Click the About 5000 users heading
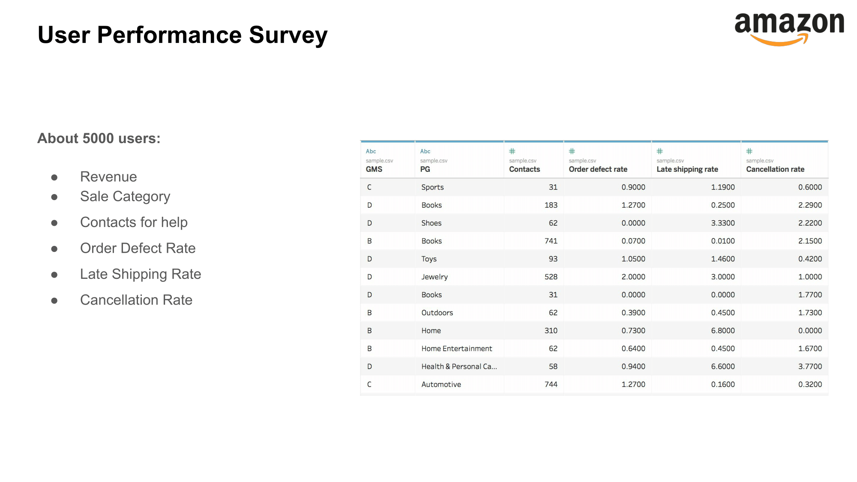The width and height of the screenshot is (857, 482). [99, 138]
